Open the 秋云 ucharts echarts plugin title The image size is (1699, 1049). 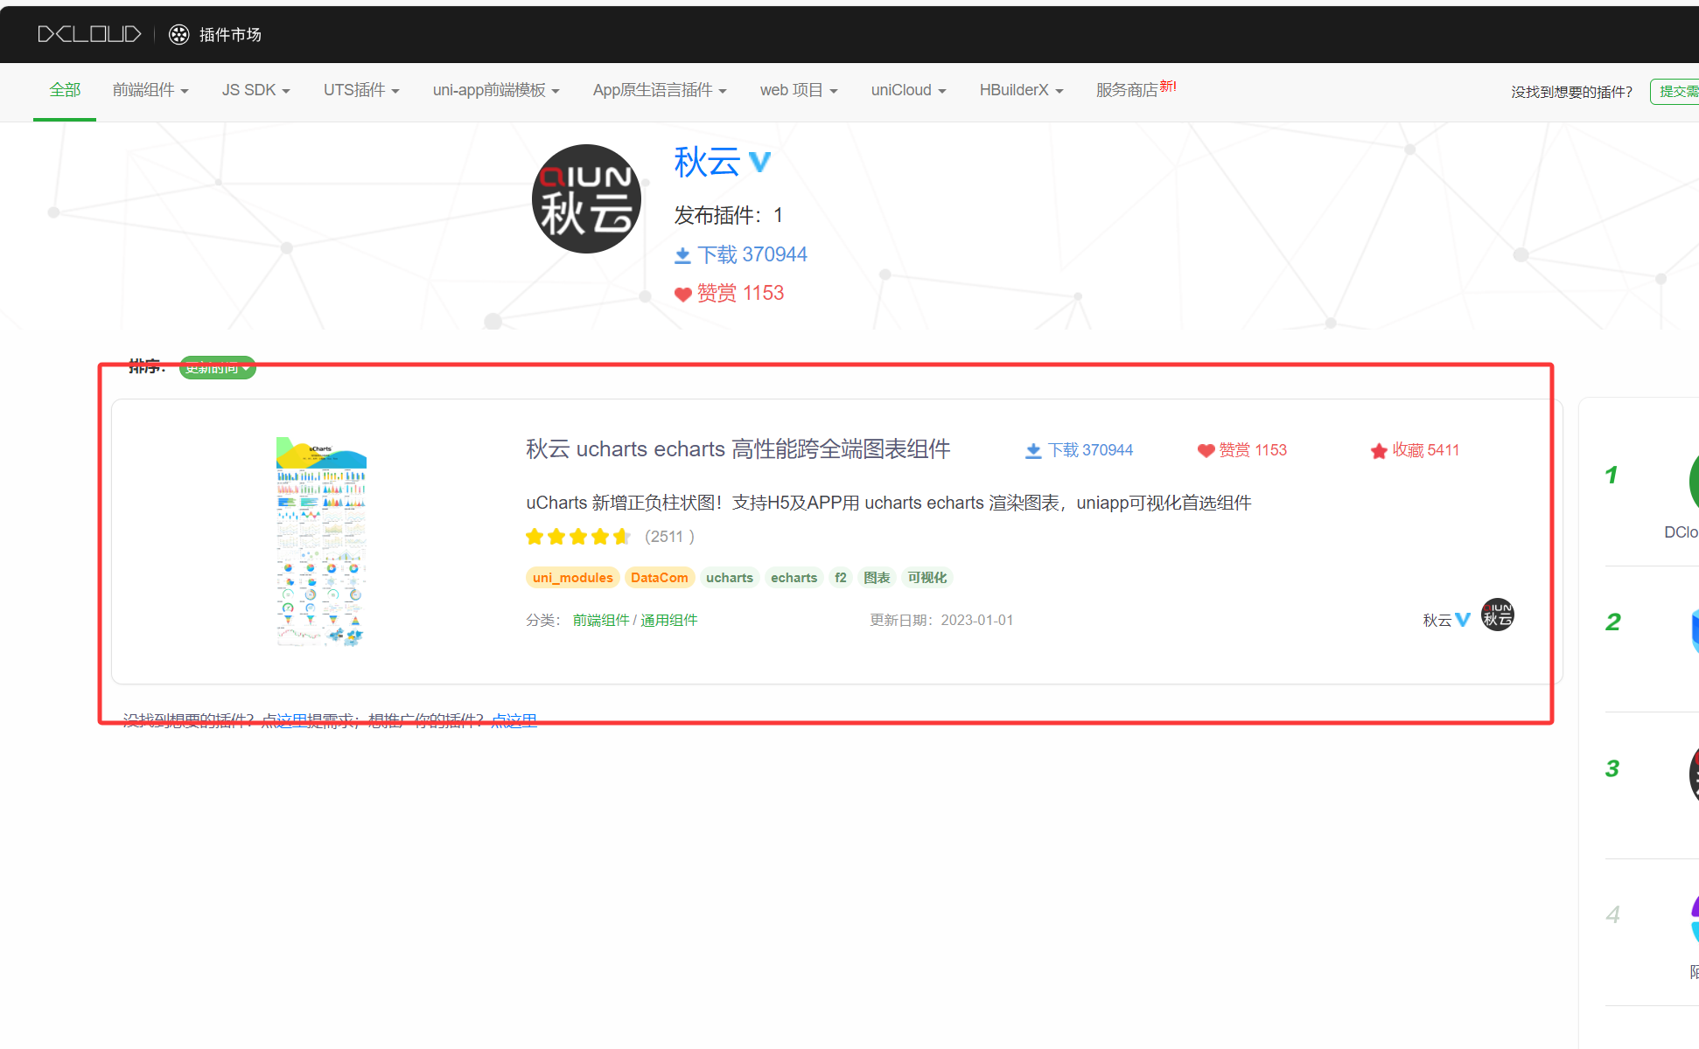tap(738, 449)
